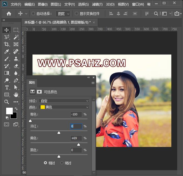
Task: Switch to the selective color adjustment icon
Action: 32,92
